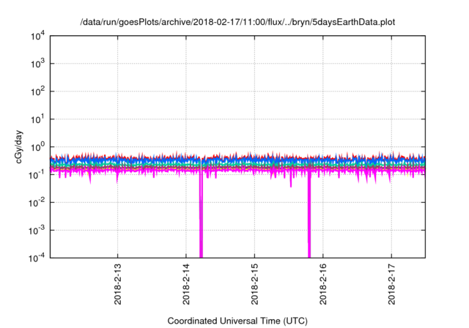The height and width of the screenshot is (328, 469).
Task: Click the 10^-4 y-axis tick label
Action: [x=37, y=258]
